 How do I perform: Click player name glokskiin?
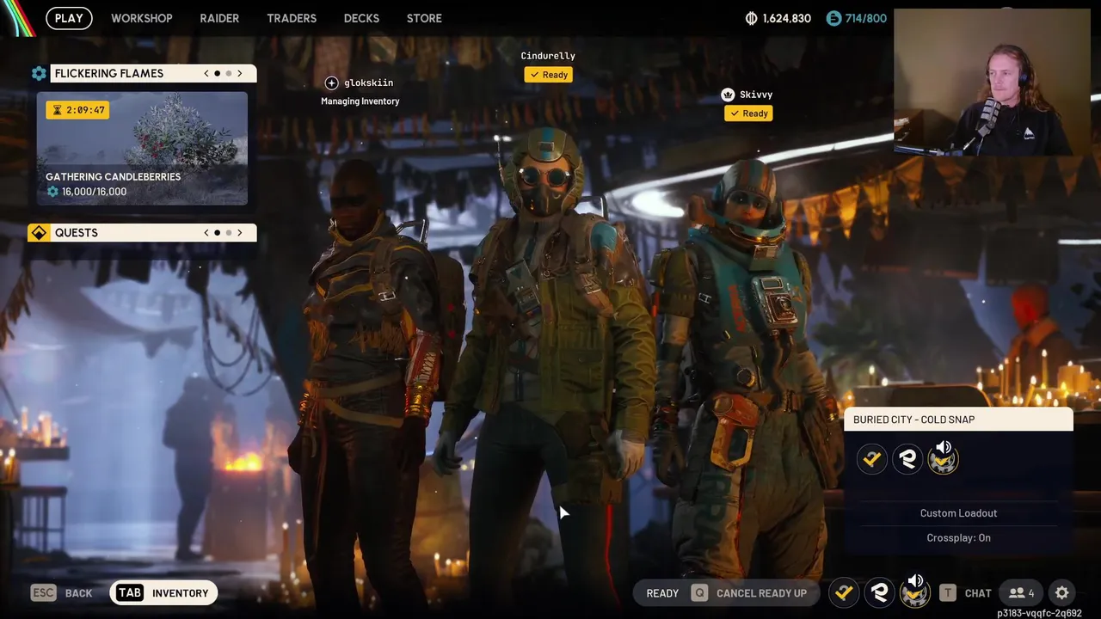tap(368, 83)
